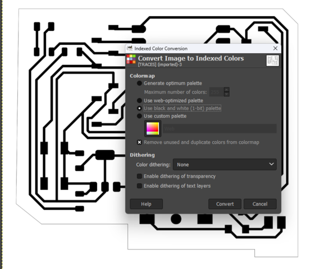Click the TRACES image preview thumbnail
Viewport: 311px width, 269px height.
tap(272, 61)
